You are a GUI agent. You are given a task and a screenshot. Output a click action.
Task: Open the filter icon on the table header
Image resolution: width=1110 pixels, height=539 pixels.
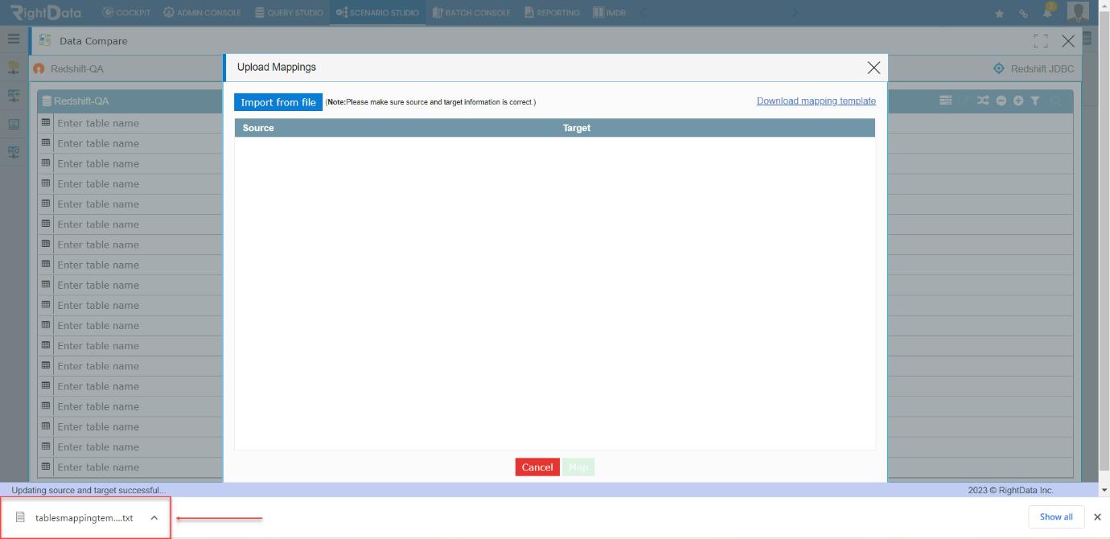point(1036,101)
